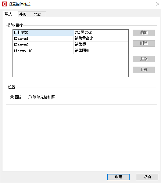Confirm with the 确定 button
161x183 pixels.
(118, 177)
